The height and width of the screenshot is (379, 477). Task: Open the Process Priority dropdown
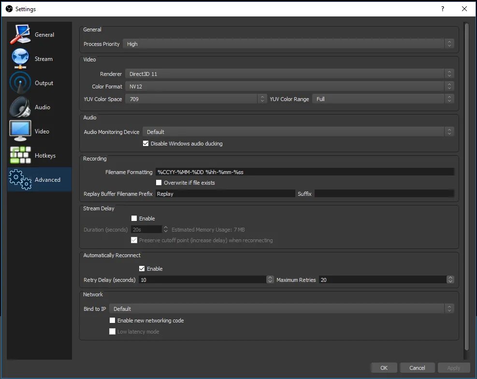point(289,44)
